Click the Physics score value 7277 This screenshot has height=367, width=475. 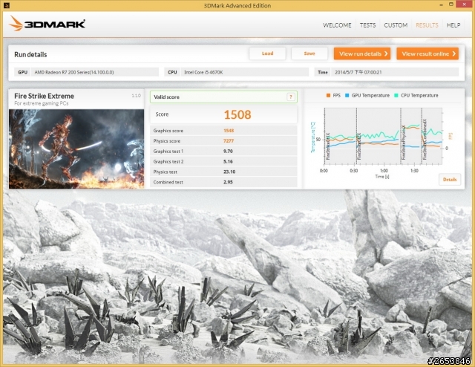coord(229,141)
